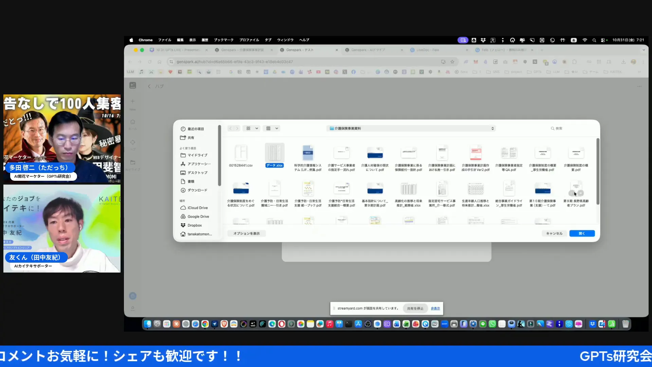Click 共有を停止 in sharing bar

tap(415, 309)
